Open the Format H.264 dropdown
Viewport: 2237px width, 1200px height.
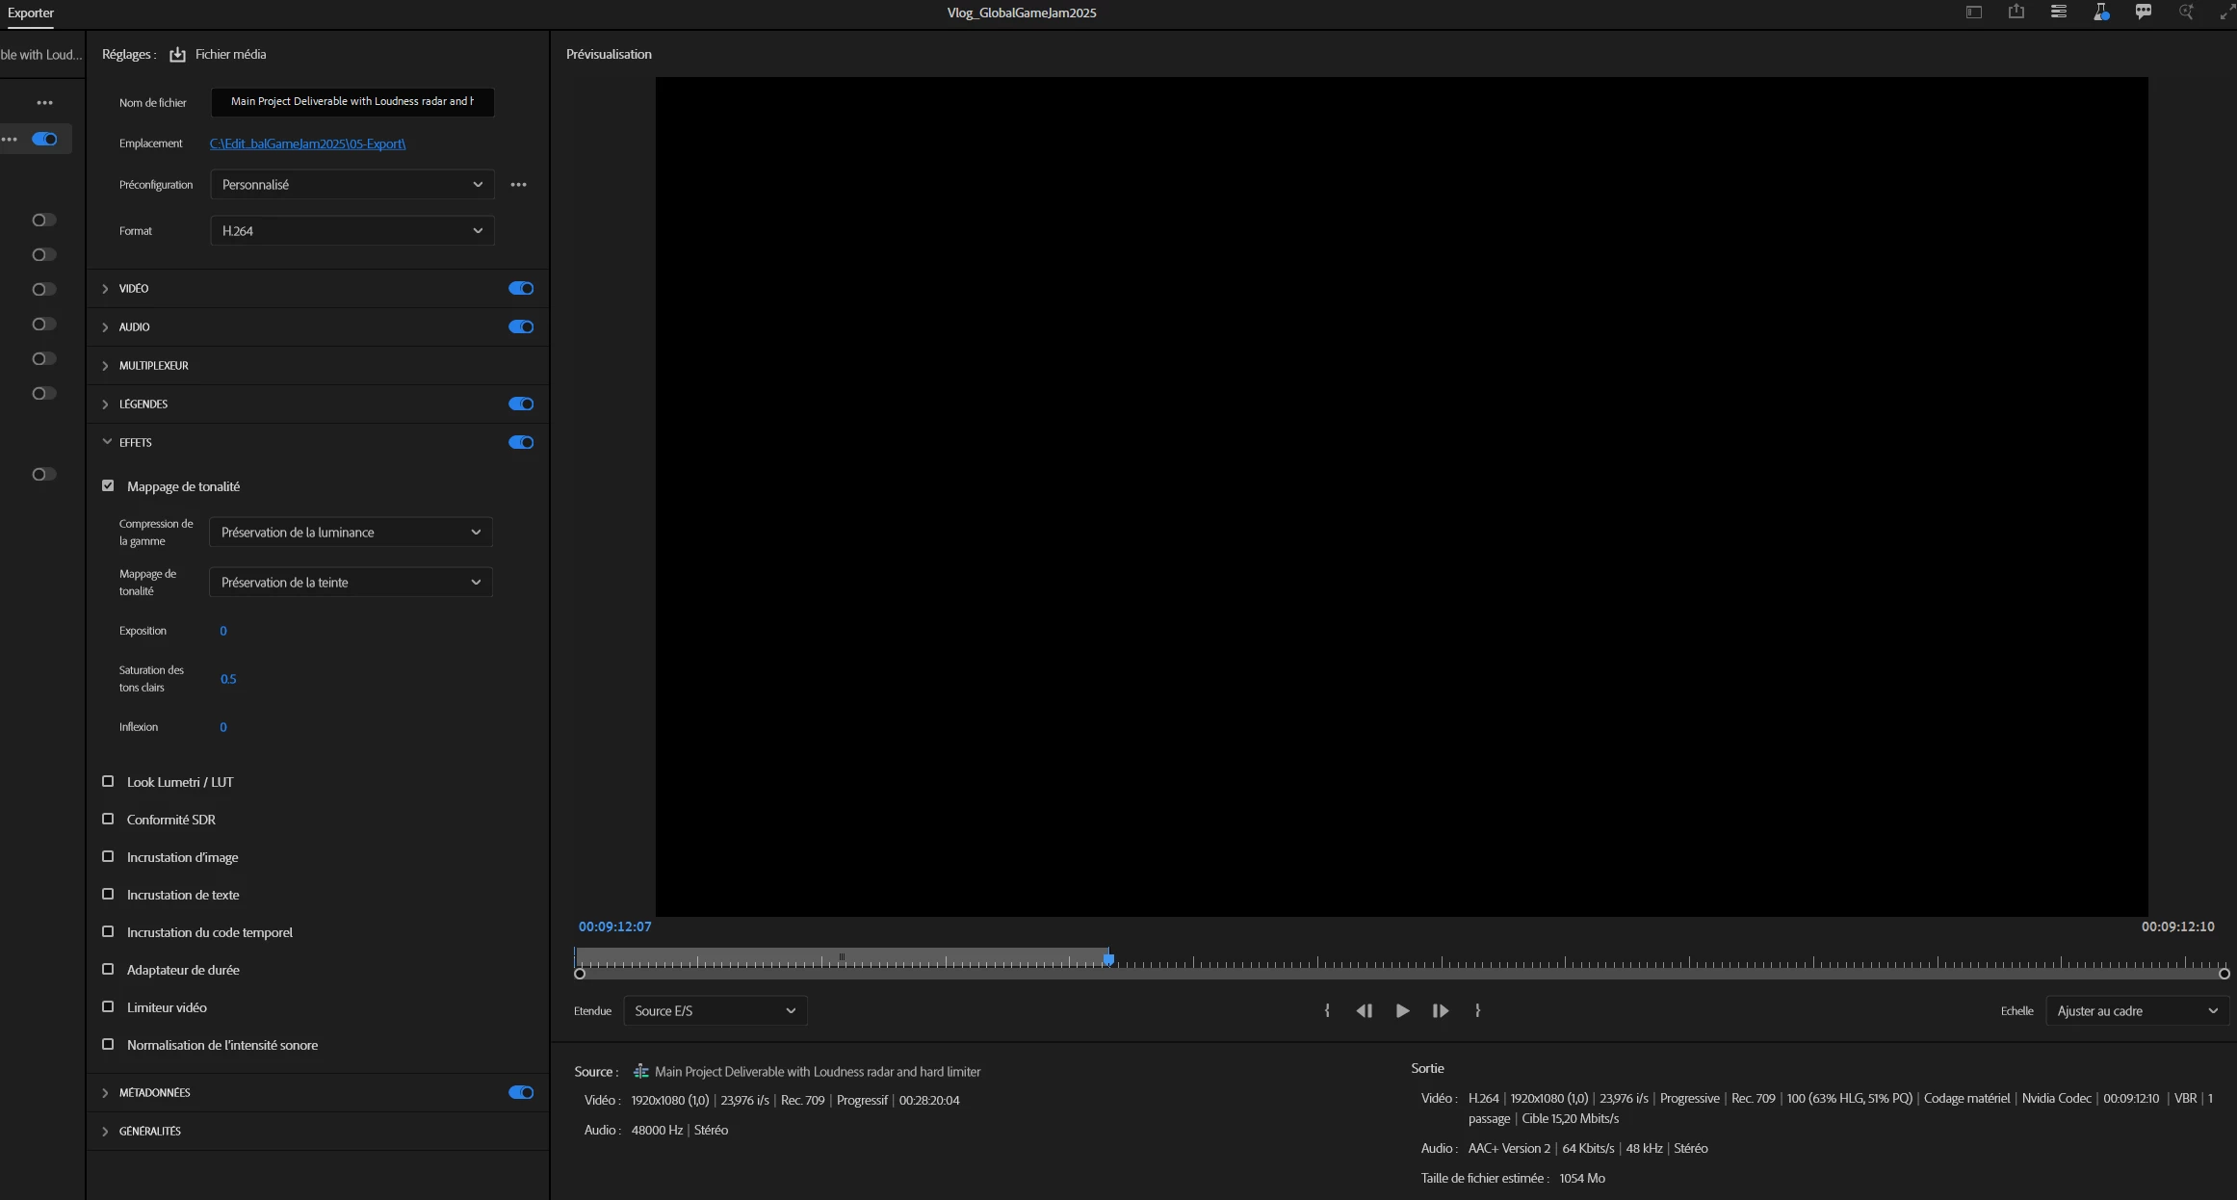point(351,231)
